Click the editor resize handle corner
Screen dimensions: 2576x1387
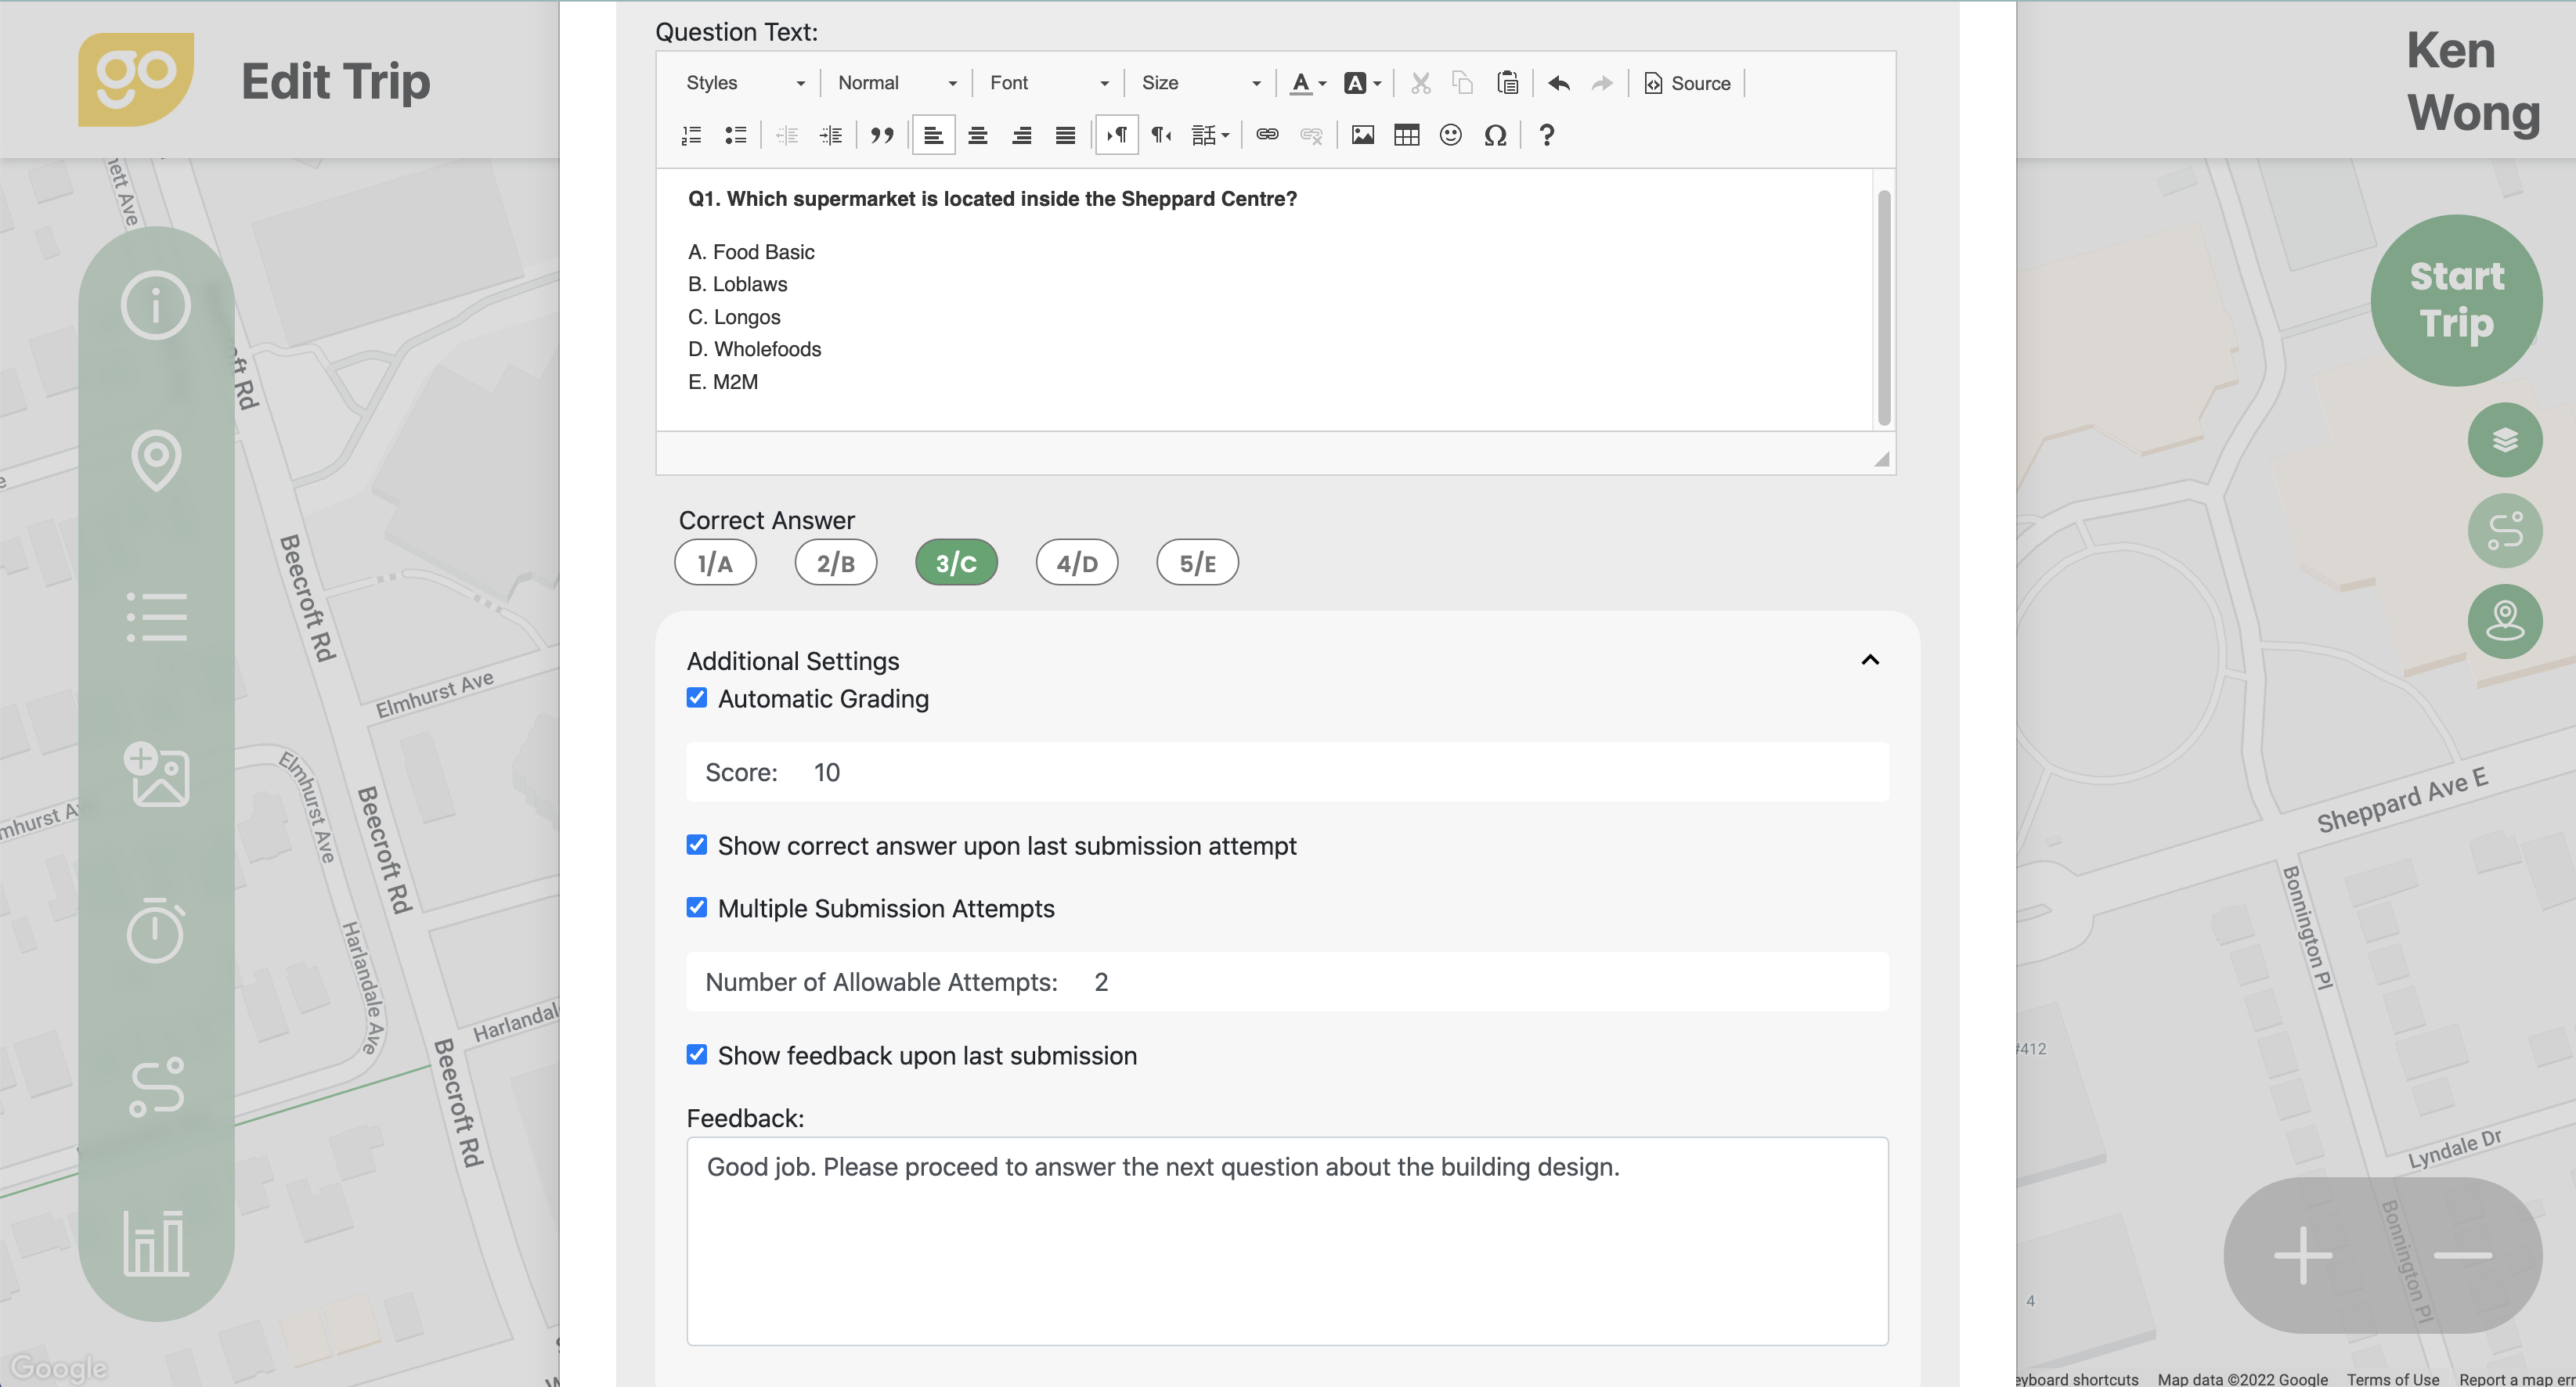(1881, 459)
